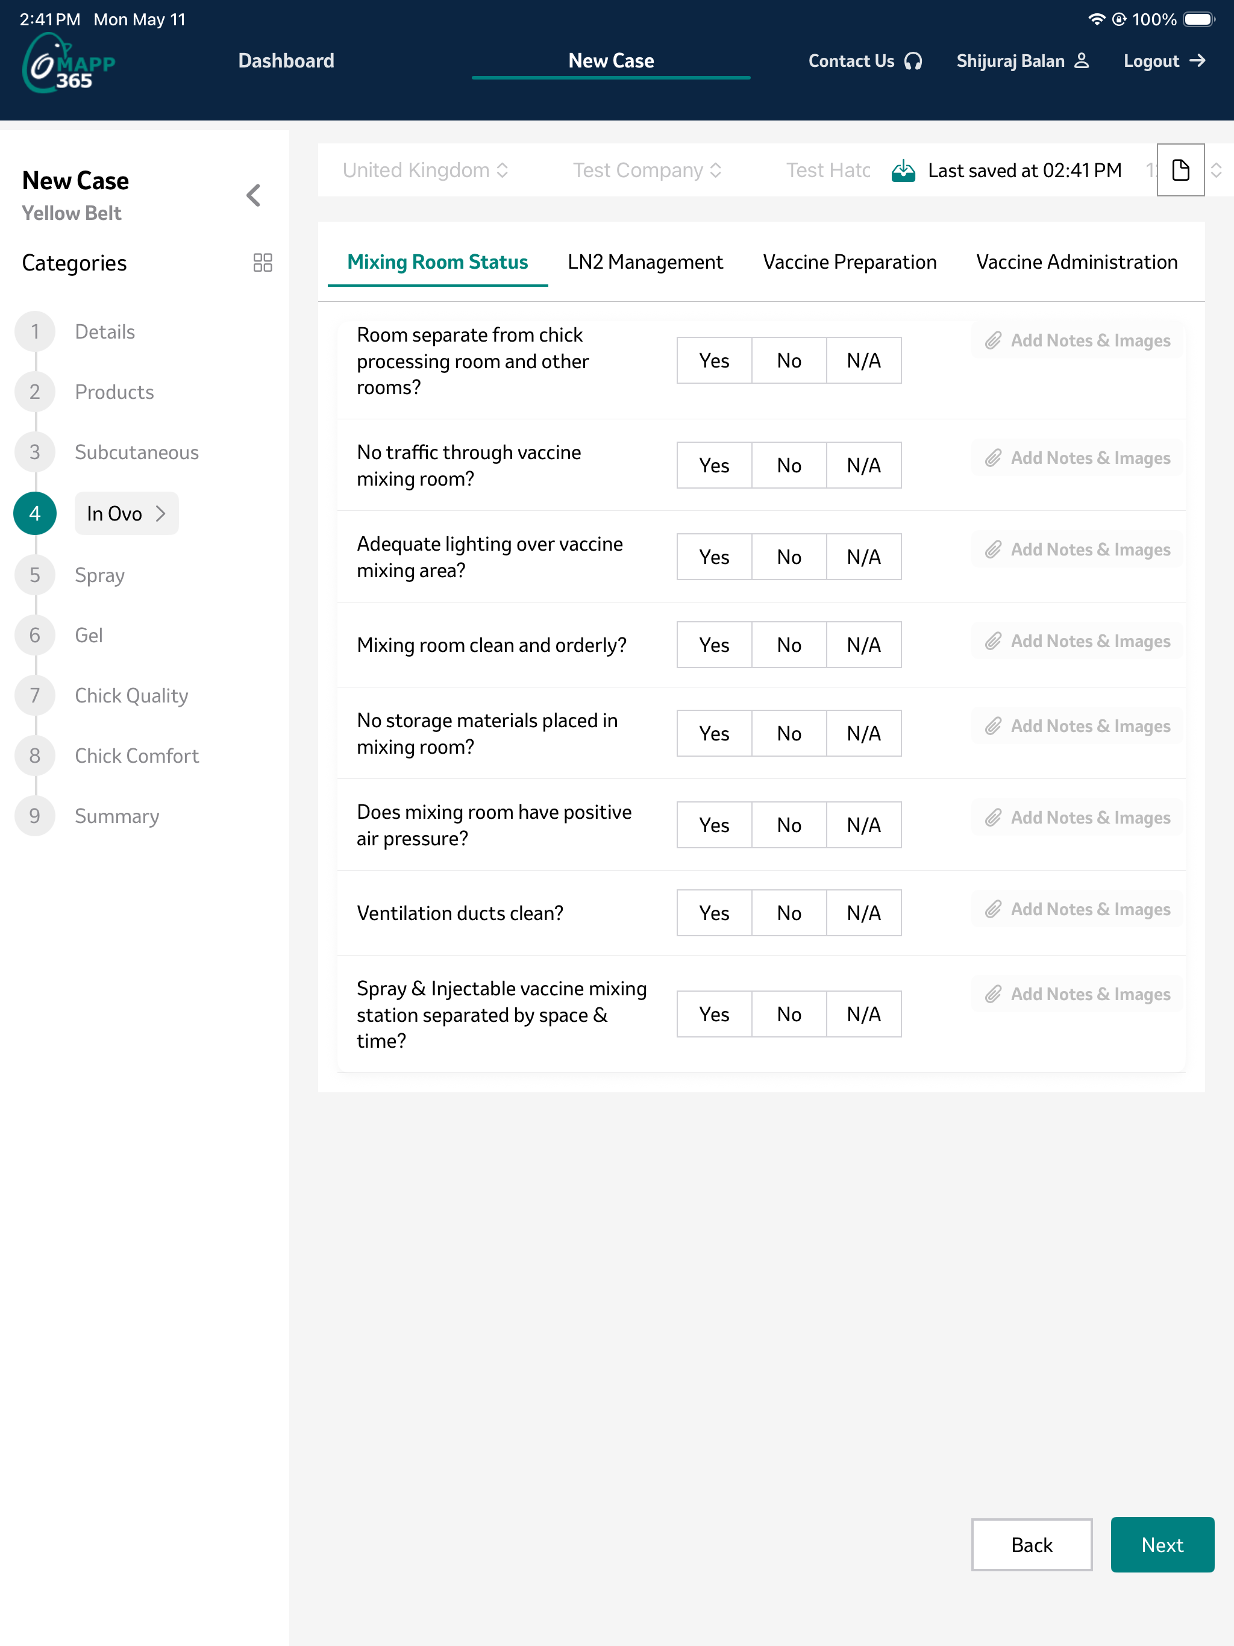Add Notes & Images for room separate question
The height and width of the screenshot is (1646, 1234).
[x=1077, y=341]
